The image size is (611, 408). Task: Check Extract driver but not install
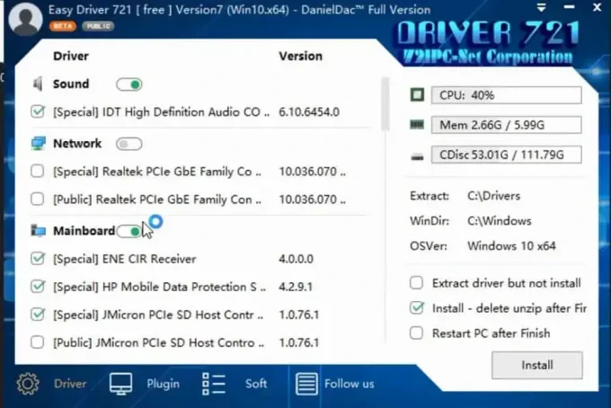(416, 283)
